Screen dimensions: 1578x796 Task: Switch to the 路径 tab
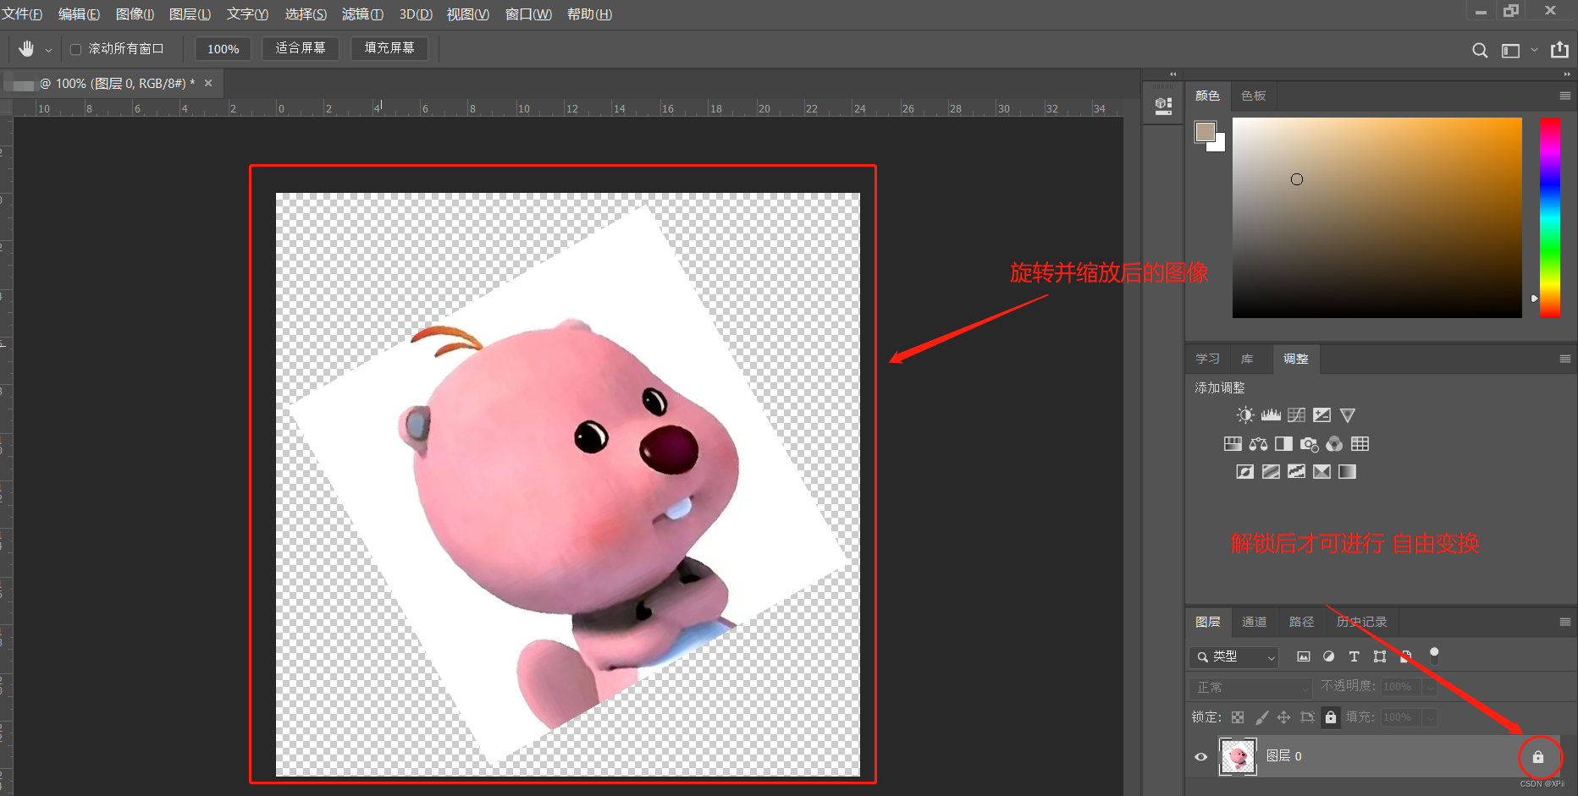pos(1301,623)
